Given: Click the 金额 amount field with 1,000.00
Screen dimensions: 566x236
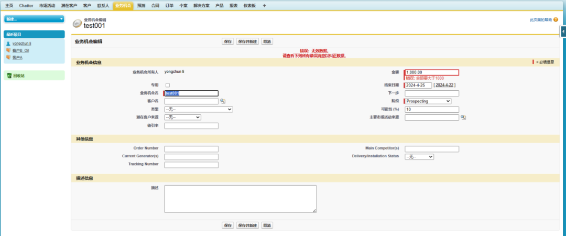Looking at the screenshot, I should click(432, 72).
